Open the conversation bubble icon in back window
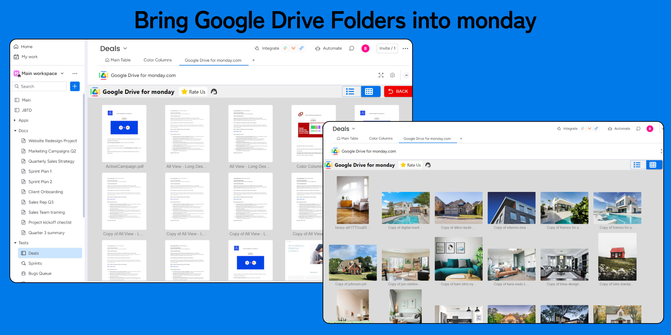The width and height of the screenshot is (671, 335). pos(352,48)
